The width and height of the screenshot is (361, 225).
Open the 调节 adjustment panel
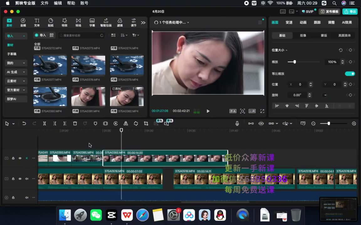133,22
